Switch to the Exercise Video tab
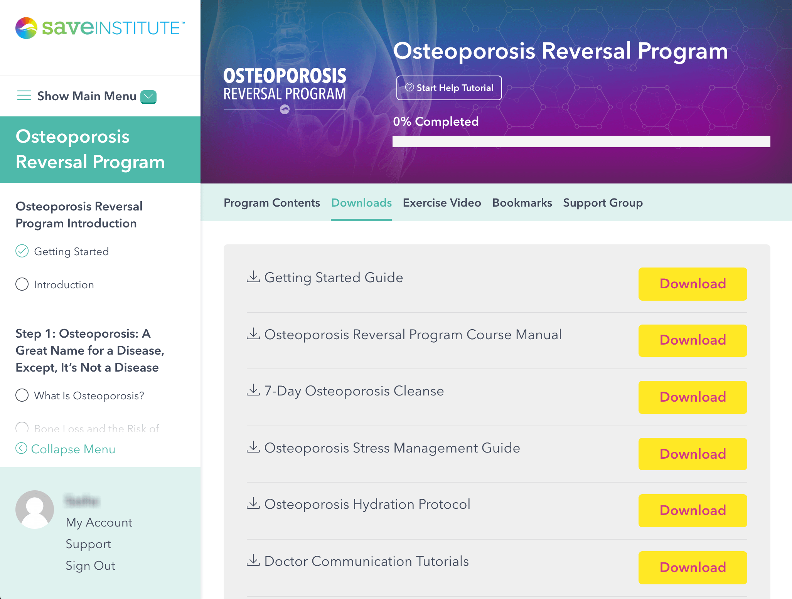 point(442,203)
